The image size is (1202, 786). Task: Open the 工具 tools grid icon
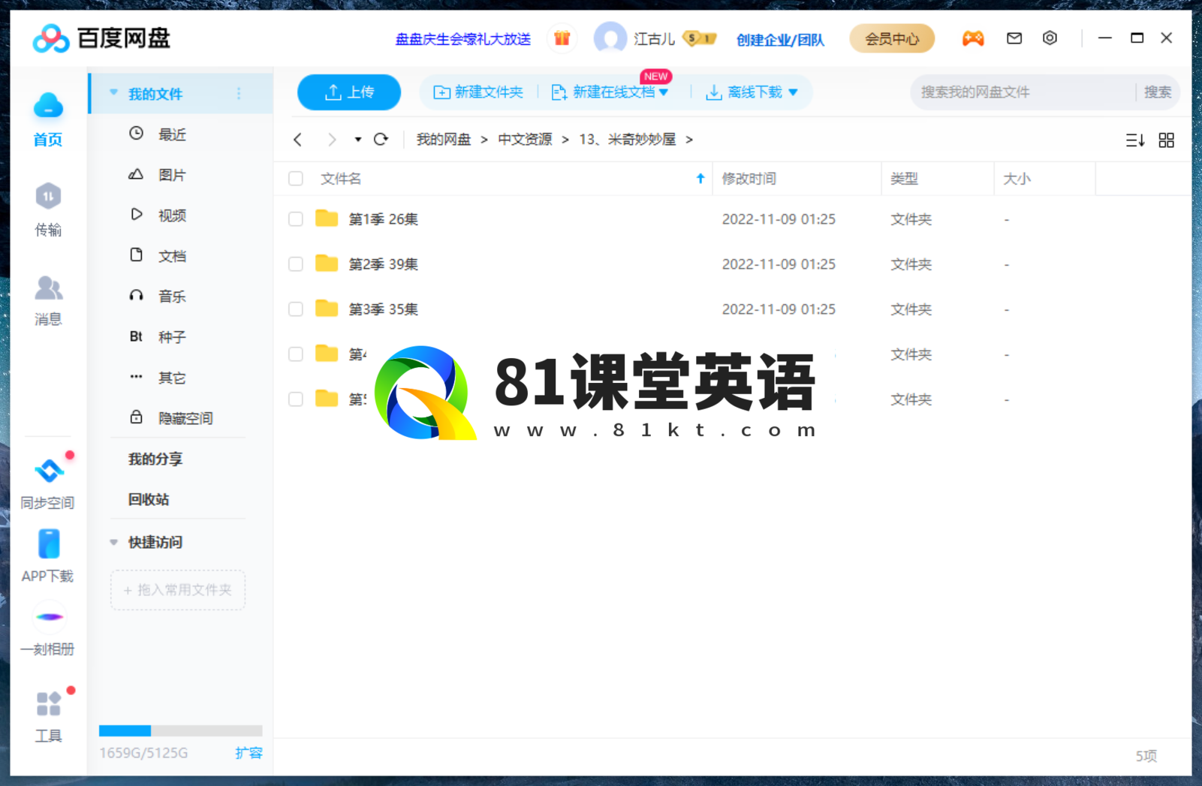pyautogui.click(x=49, y=704)
